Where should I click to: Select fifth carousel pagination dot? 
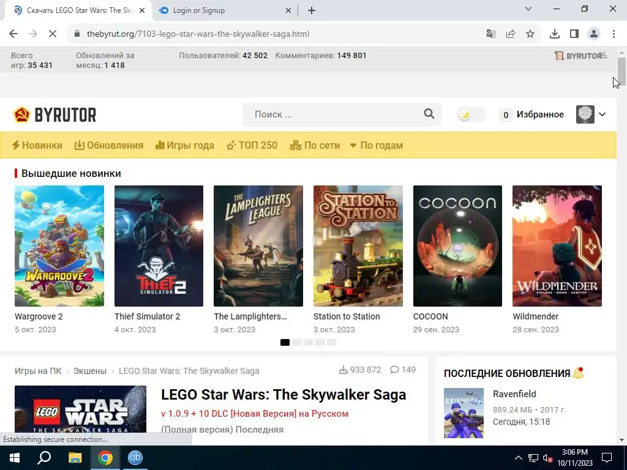pyautogui.click(x=331, y=343)
